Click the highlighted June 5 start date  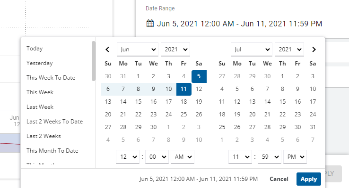[x=199, y=76]
